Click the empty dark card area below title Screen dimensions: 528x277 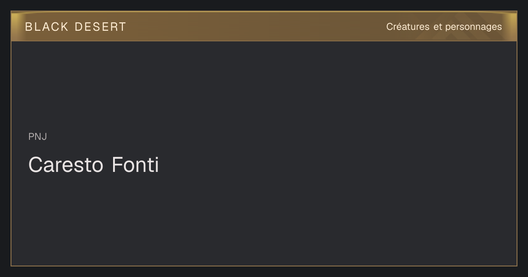(264, 220)
